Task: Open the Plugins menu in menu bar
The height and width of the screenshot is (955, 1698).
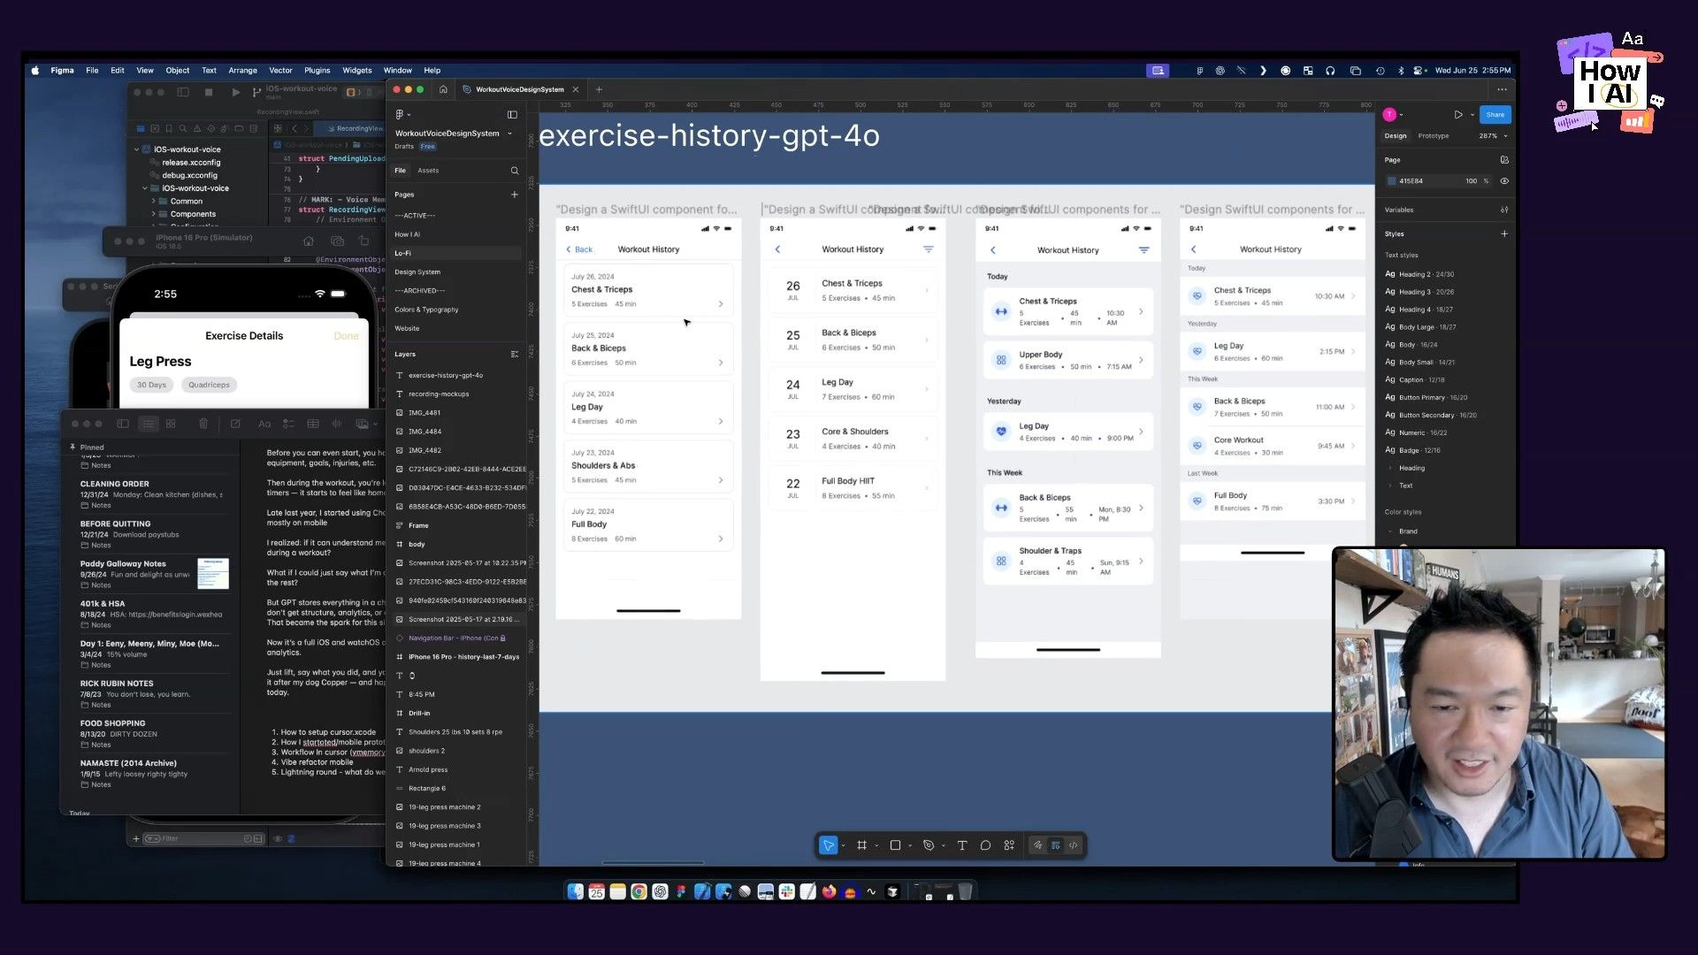Action: [x=317, y=70]
